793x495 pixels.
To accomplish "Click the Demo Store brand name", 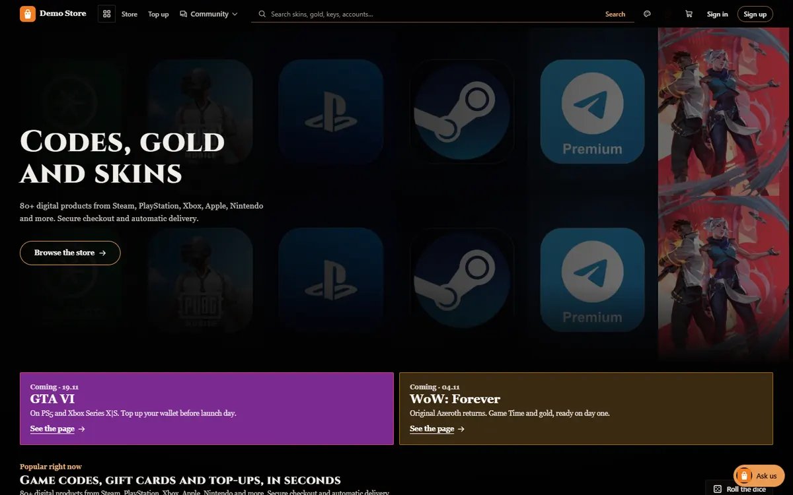I will 63,13.
